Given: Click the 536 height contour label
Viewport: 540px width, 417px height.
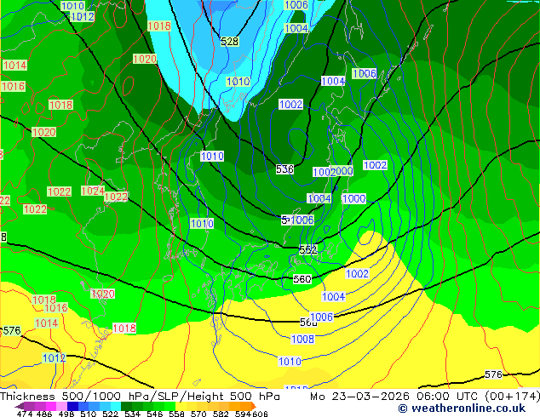Looking at the screenshot, I should 284,169.
